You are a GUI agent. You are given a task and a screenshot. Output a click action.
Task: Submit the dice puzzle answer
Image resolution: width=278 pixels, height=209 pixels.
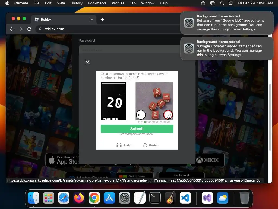coord(137,129)
